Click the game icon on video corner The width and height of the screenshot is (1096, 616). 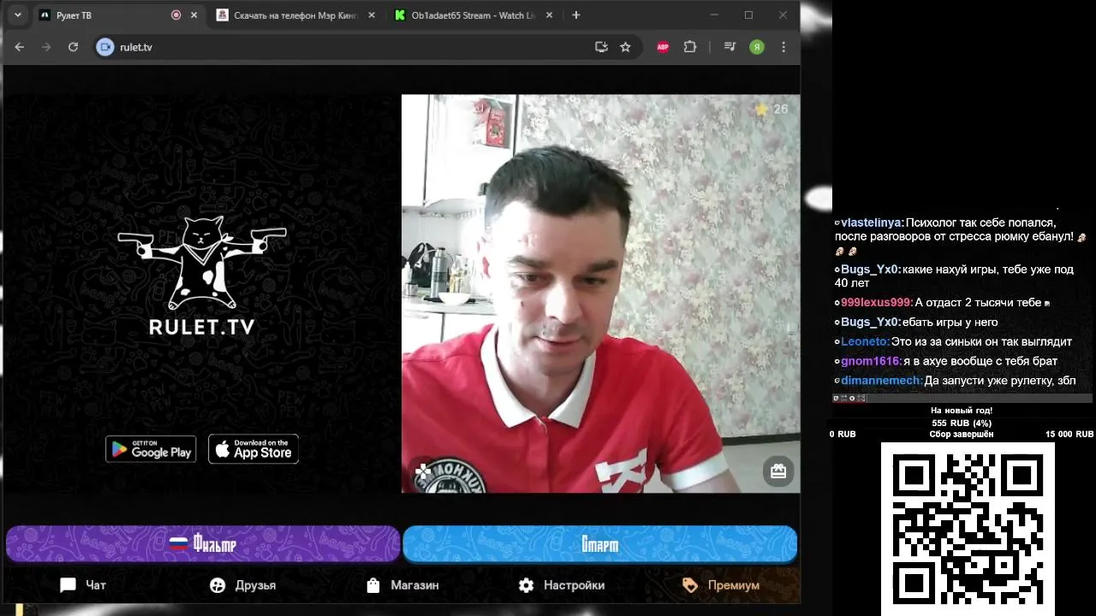pos(423,471)
